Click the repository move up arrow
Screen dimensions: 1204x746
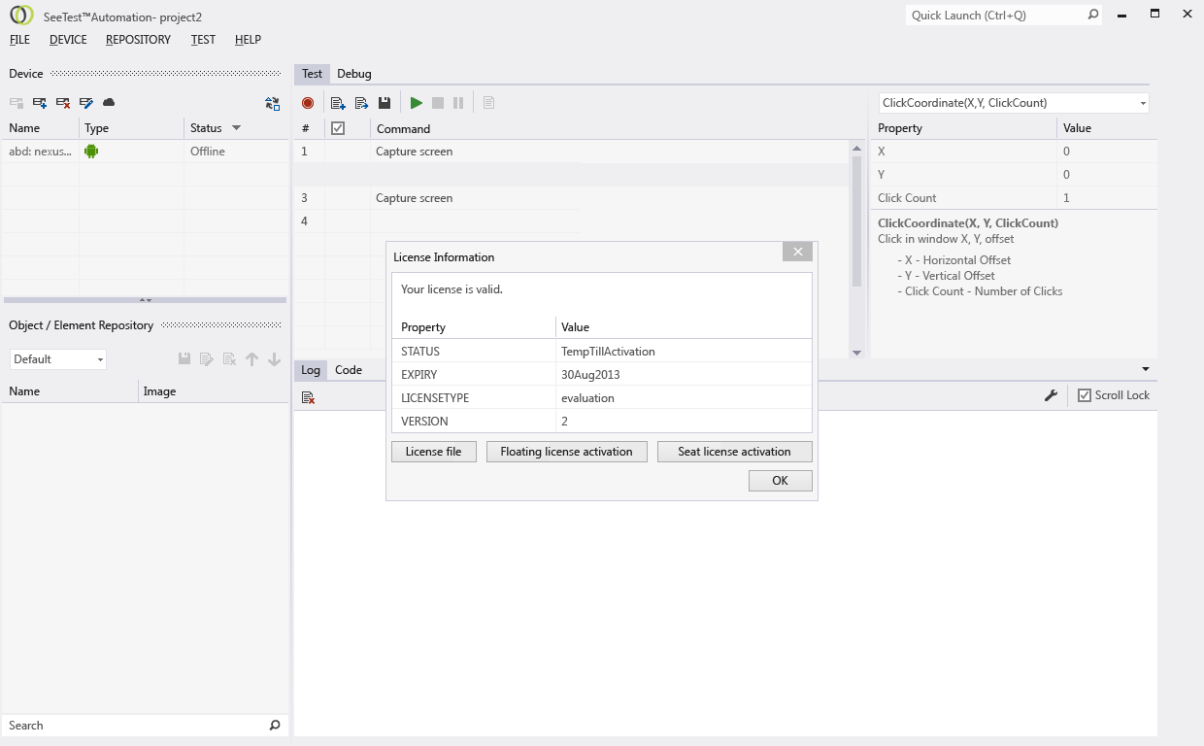pyautogui.click(x=252, y=359)
